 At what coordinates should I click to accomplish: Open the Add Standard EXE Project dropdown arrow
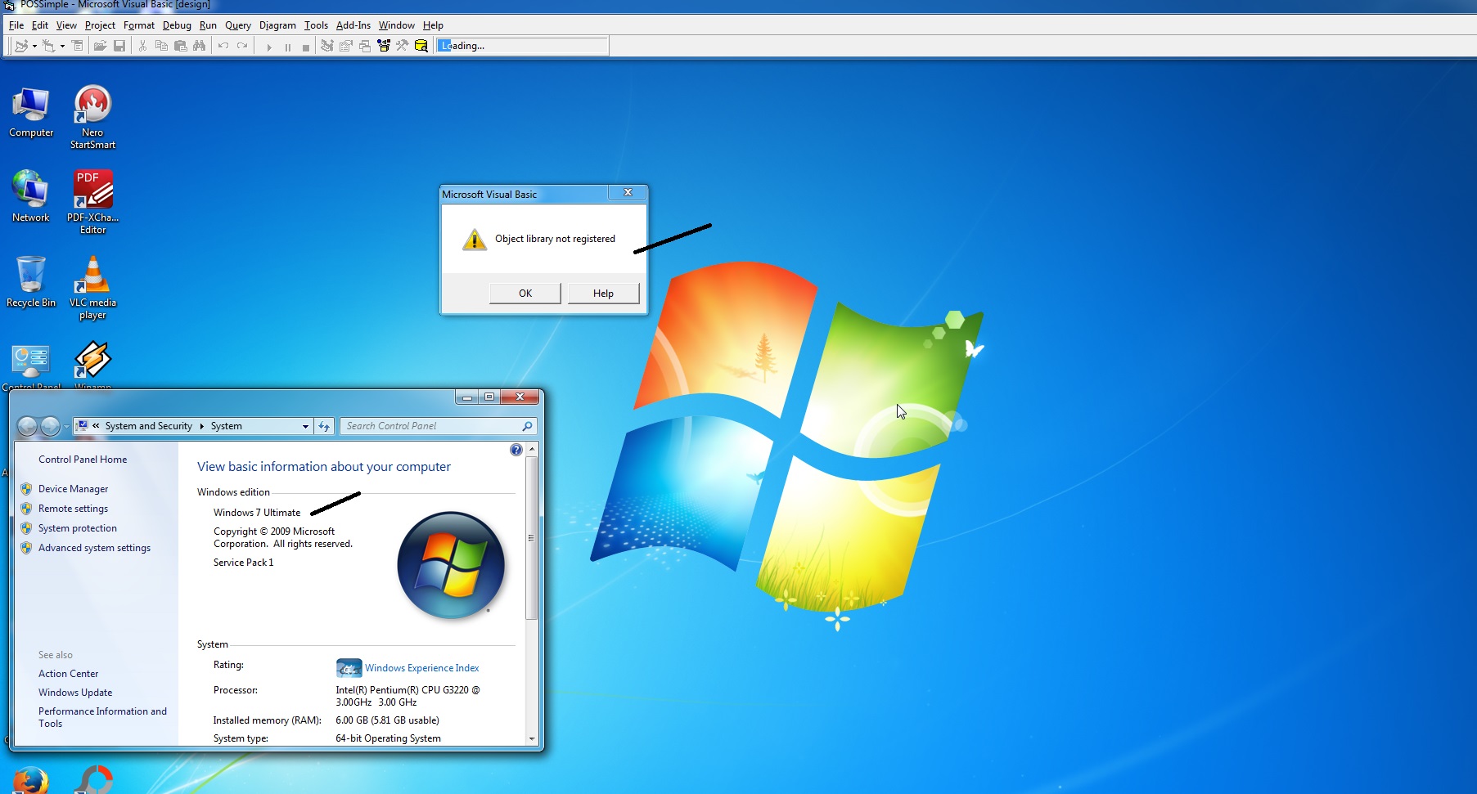34,46
